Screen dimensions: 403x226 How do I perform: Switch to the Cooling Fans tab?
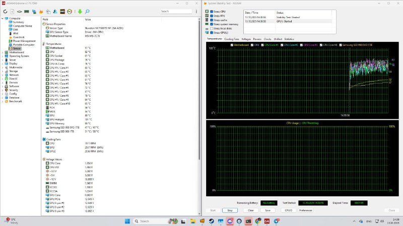(x=232, y=39)
